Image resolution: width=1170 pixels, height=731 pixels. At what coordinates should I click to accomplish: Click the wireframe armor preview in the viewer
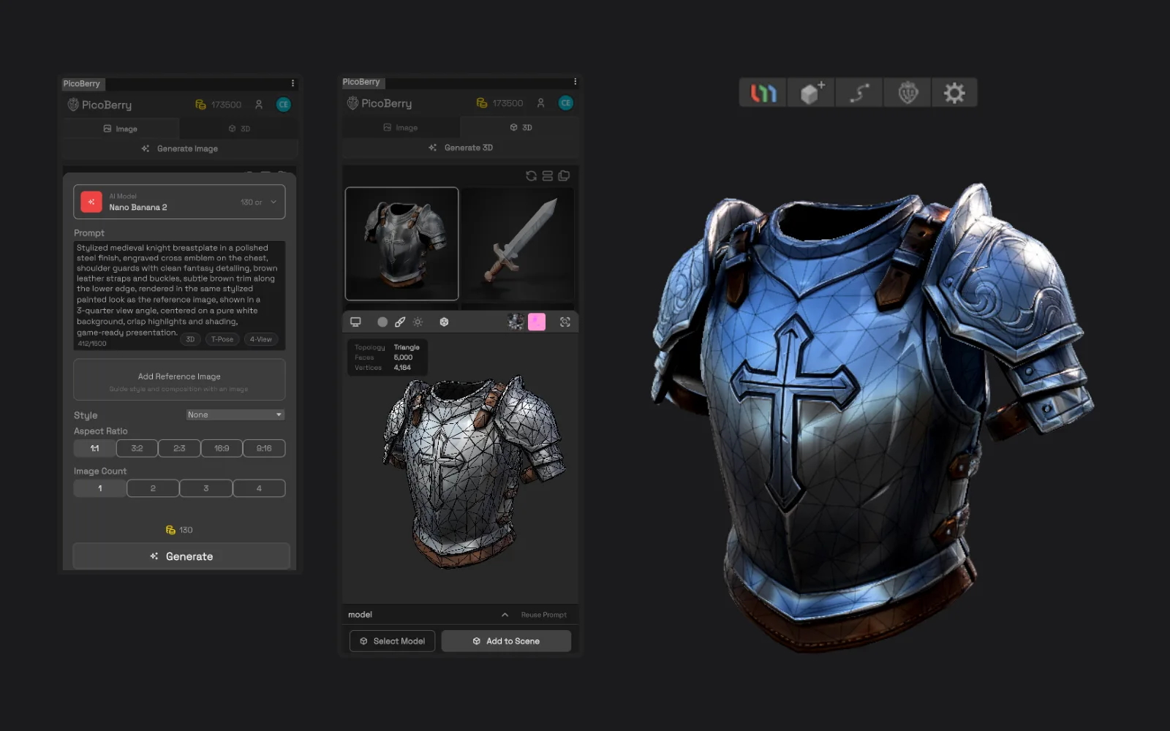[474, 471]
